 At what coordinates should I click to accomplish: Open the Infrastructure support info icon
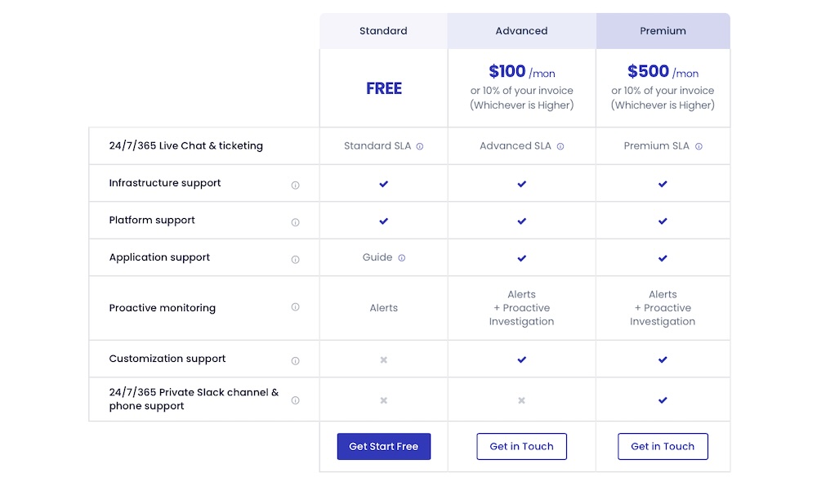(296, 185)
